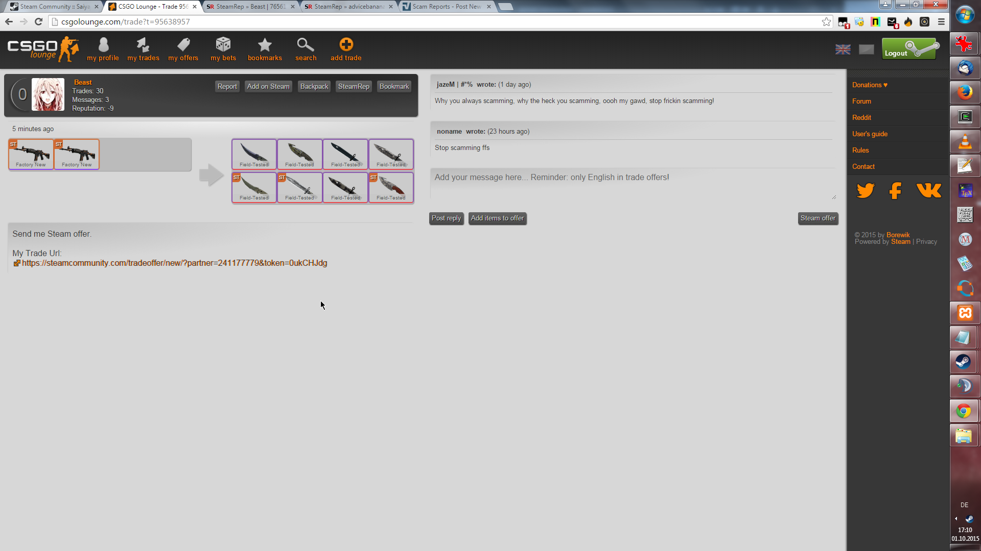Open the Steam trade offer URL link

click(x=174, y=263)
